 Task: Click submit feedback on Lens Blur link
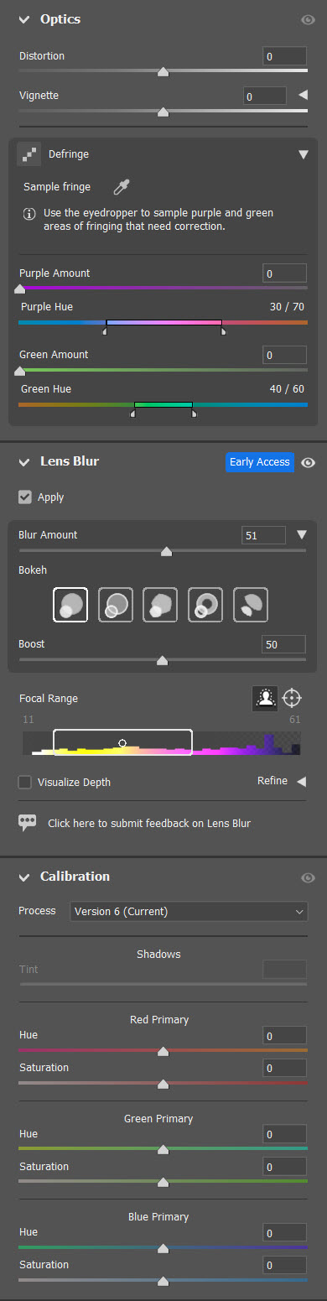pos(149,824)
